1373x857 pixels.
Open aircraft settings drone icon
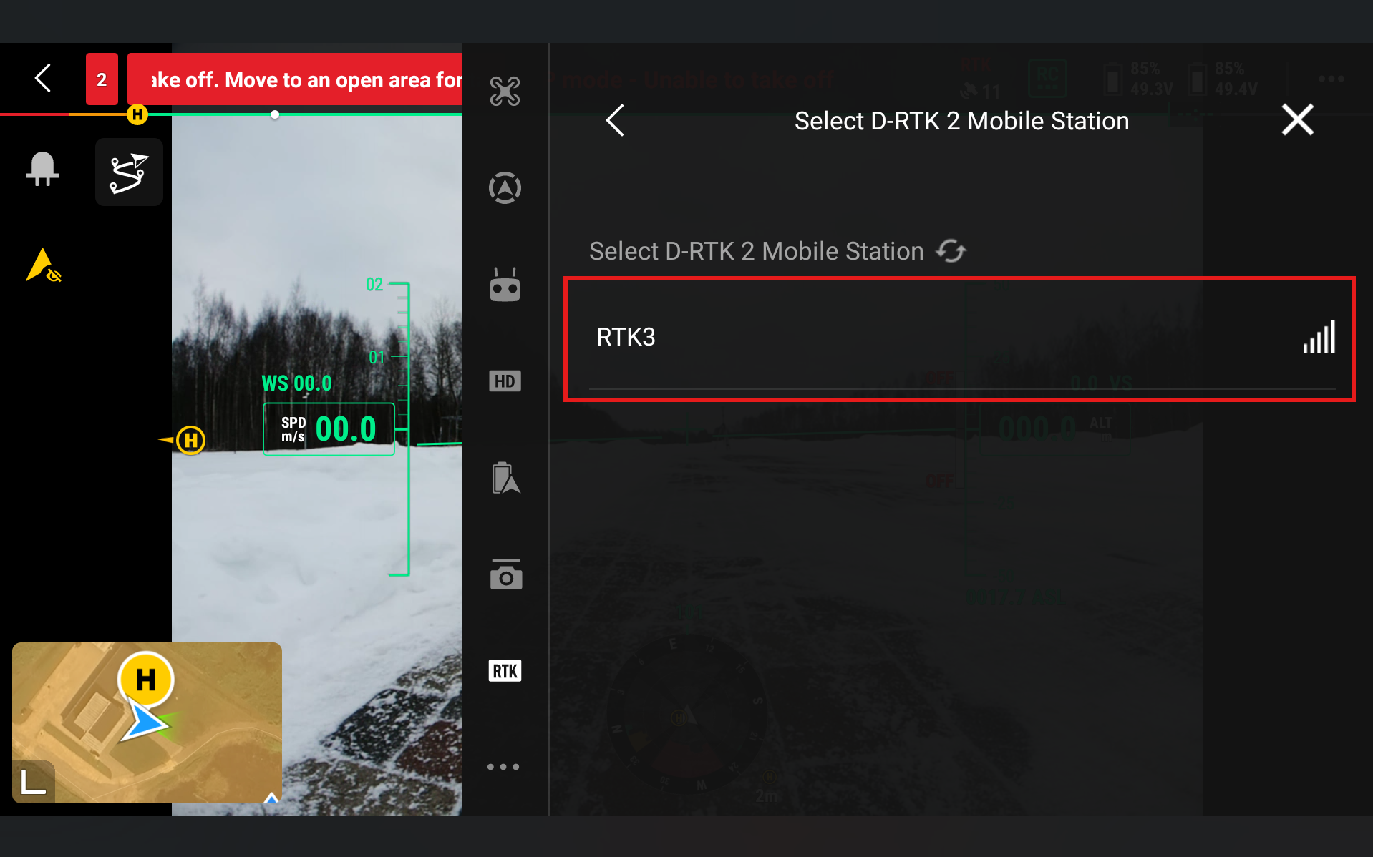[x=505, y=92]
